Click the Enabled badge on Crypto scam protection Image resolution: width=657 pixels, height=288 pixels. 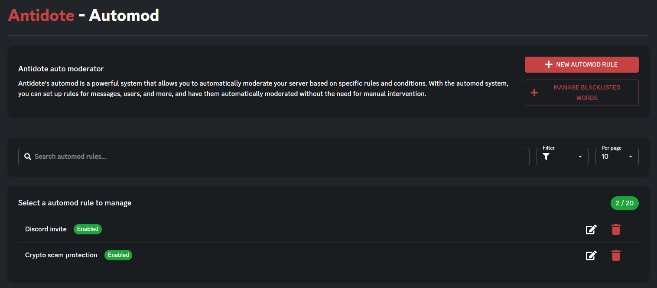118,255
